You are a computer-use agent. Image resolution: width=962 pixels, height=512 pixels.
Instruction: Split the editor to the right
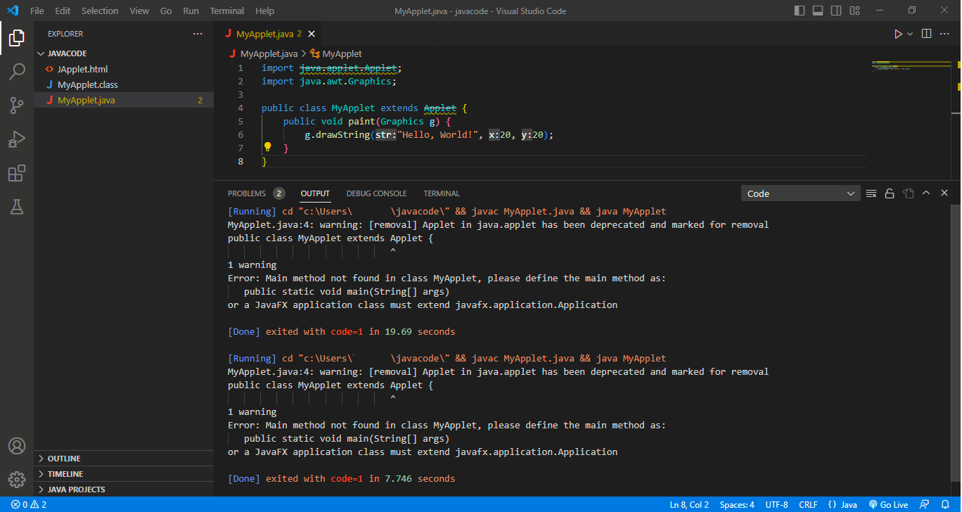(927, 34)
